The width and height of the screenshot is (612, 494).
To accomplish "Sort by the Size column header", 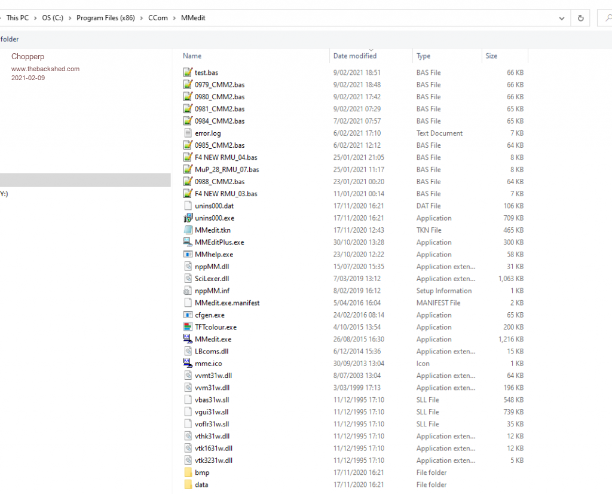I will click(491, 56).
